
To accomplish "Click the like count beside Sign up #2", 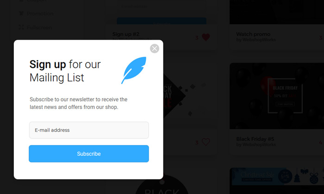I will click(197, 37).
